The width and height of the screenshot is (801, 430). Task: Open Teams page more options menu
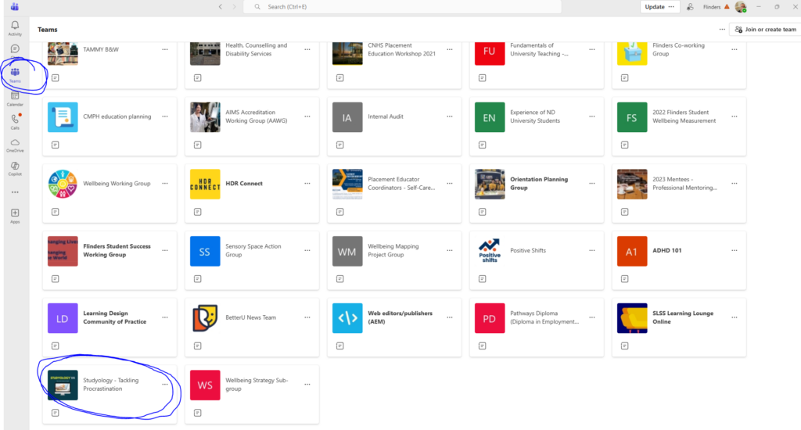pyautogui.click(x=721, y=30)
